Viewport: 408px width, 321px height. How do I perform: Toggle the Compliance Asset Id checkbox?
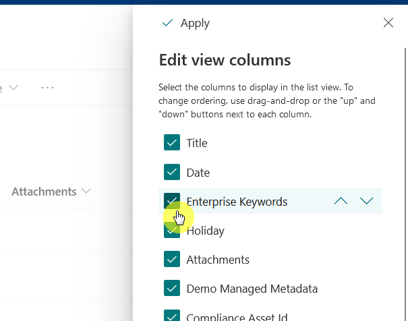tap(172, 316)
